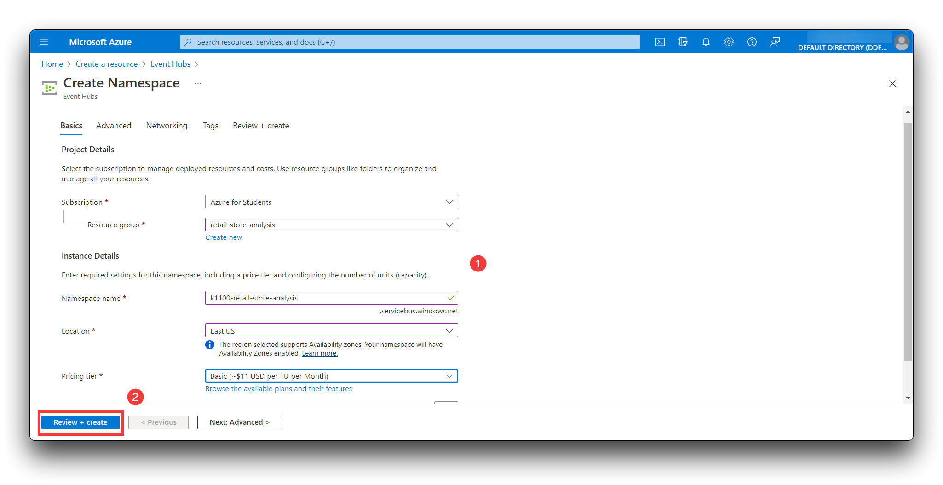943x485 pixels.
Task: Go to Home breadcrumb
Action: pyautogui.click(x=52, y=64)
